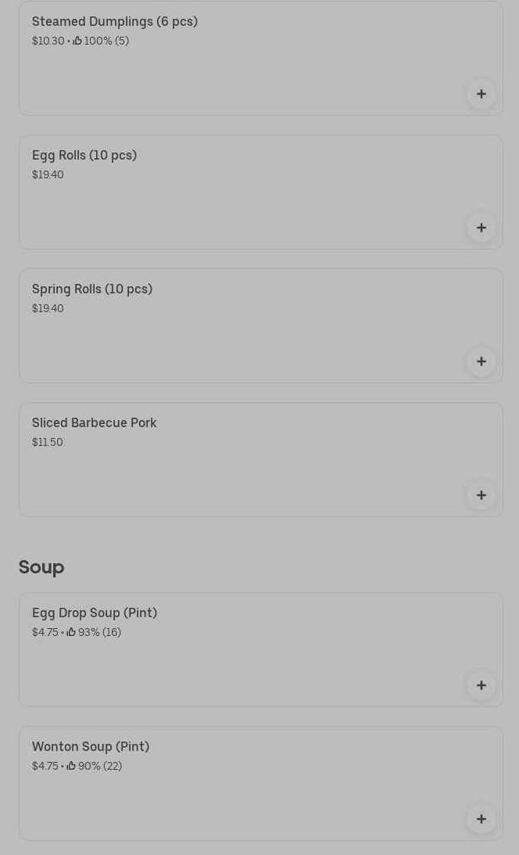Open the Egg Rolls (10 pcs) title
The width and height of the screenshot is (519, 855).
click(x=84, y=156)
